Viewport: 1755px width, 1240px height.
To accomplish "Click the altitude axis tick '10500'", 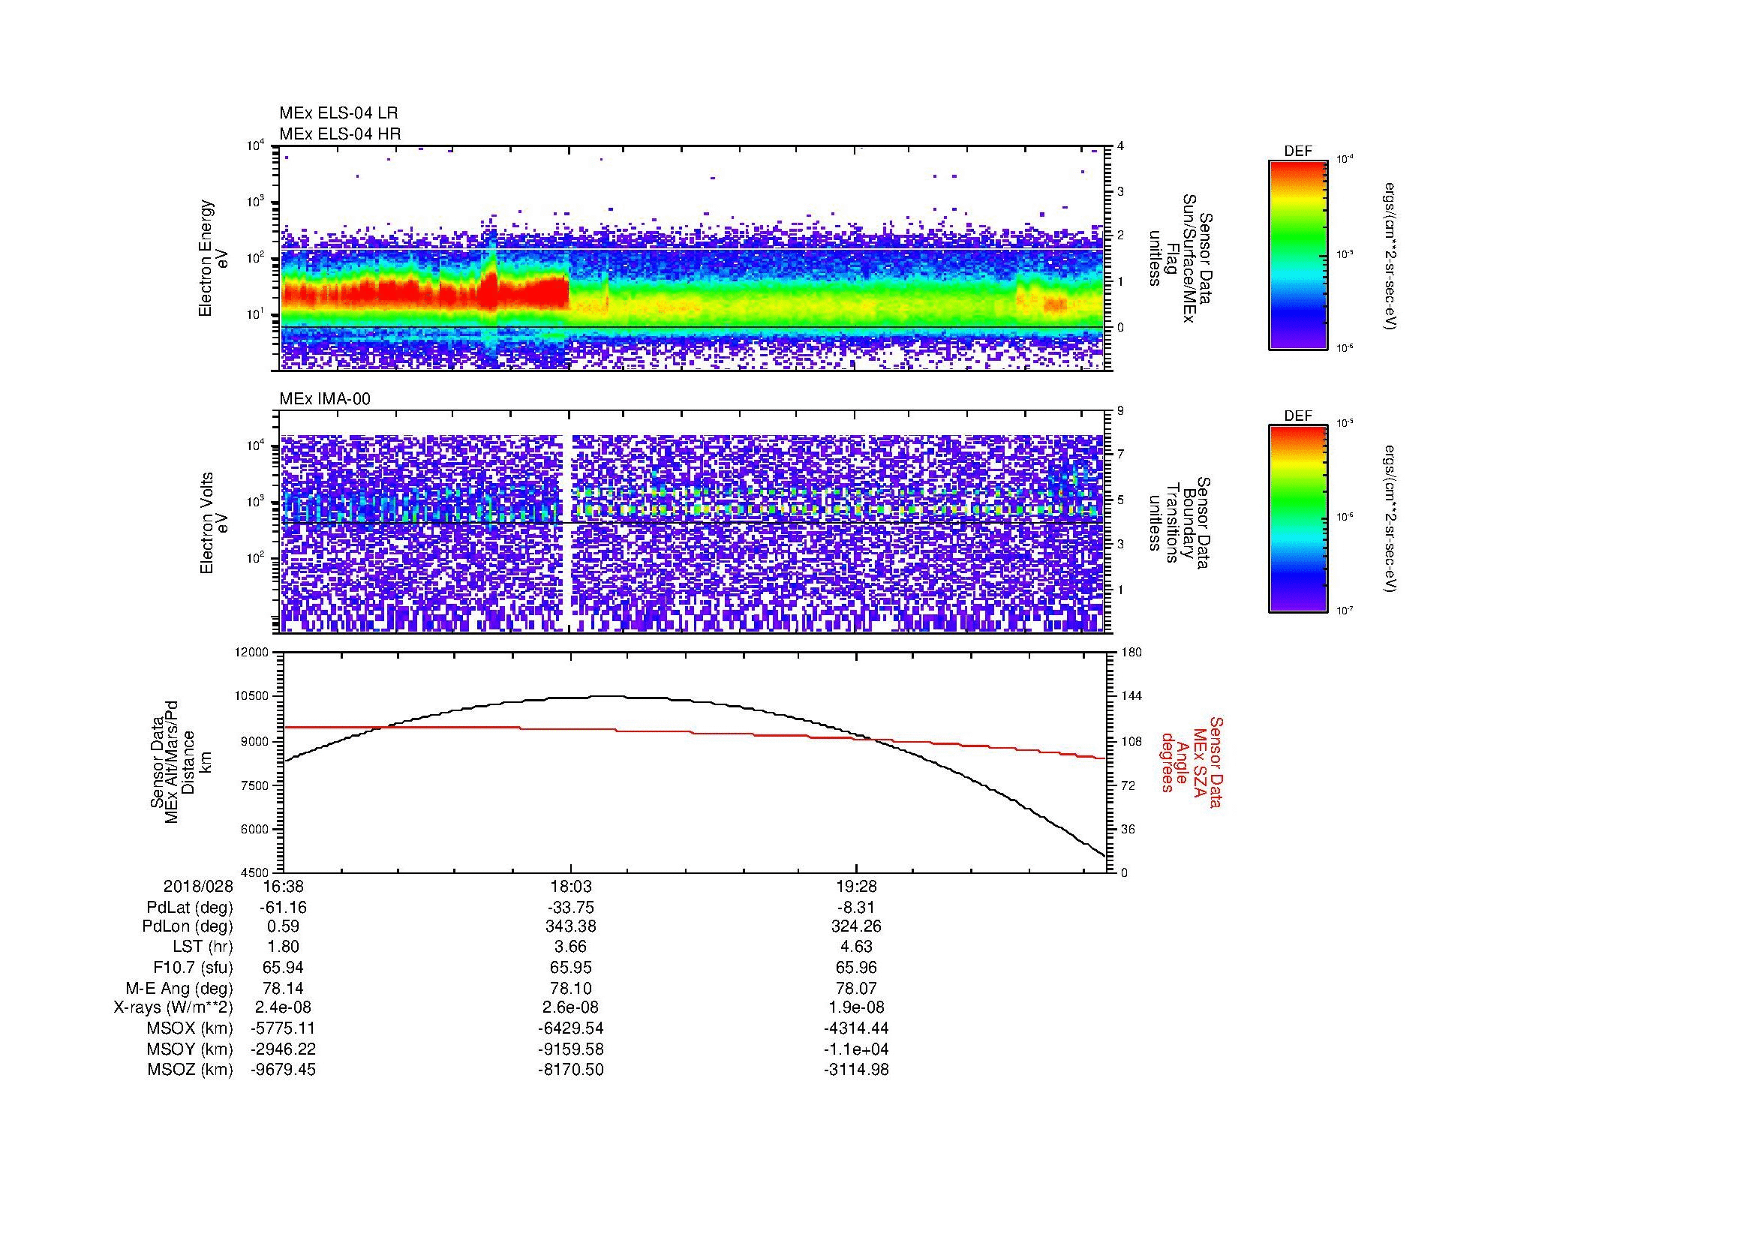I will tap(251, 696).
